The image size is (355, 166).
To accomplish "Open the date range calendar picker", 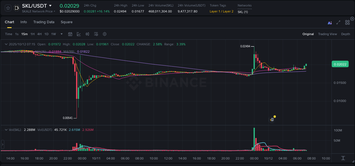I will [x=70, y=34].
